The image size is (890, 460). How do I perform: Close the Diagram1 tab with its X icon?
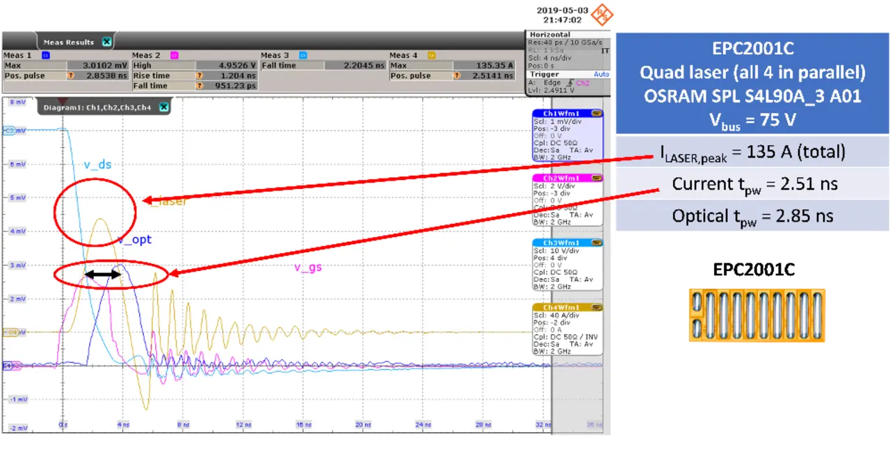(163, 107)
